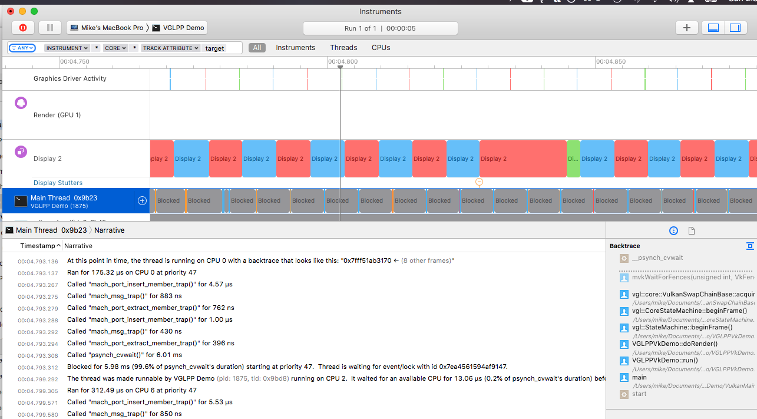Viewport: 757px width, 419px height.
Task: Switch to the Instruments tab
Action: click(296, 48)
